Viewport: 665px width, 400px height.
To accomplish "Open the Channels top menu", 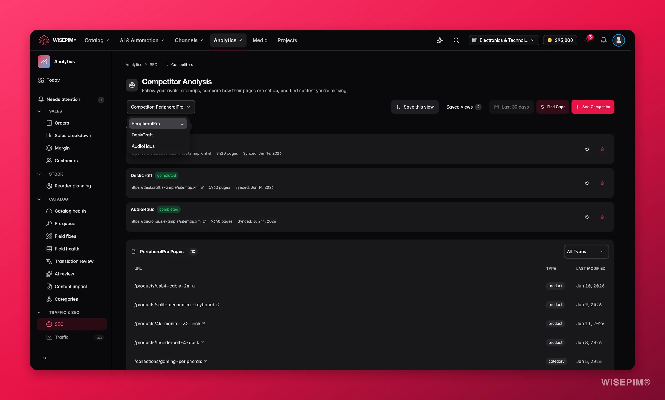I will [x=189, y=40].
